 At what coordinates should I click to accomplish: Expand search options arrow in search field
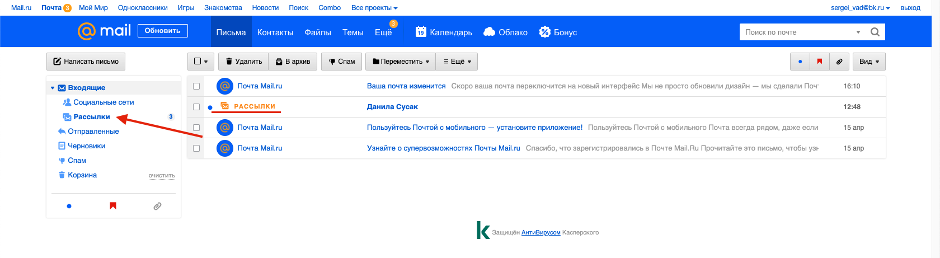point(858,32)
